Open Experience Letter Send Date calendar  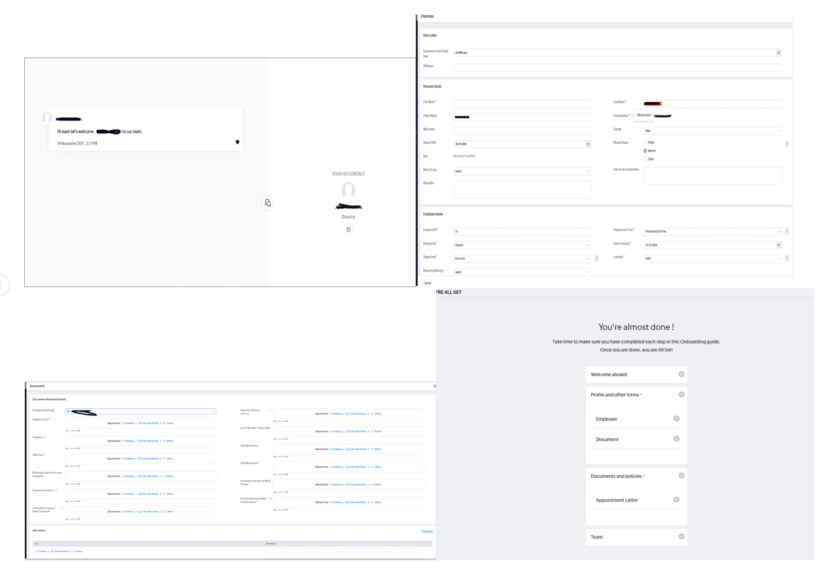tap(778, 53)
